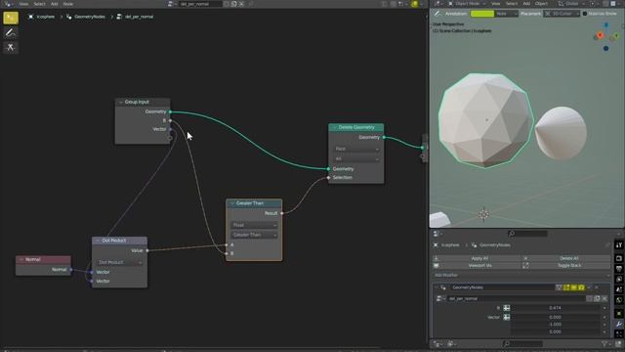Screen dimensions: 625x352
Task: Open Dot Product operation dropdown
Action: pos(119,263)
